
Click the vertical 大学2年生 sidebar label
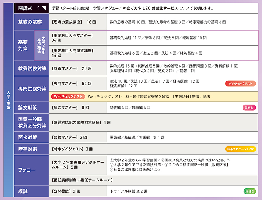point(8,99)
